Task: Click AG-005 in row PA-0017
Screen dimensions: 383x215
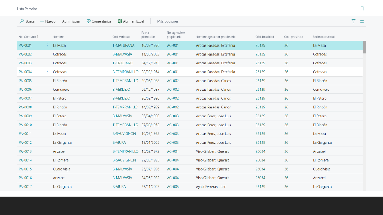Action: pos(173,187)
